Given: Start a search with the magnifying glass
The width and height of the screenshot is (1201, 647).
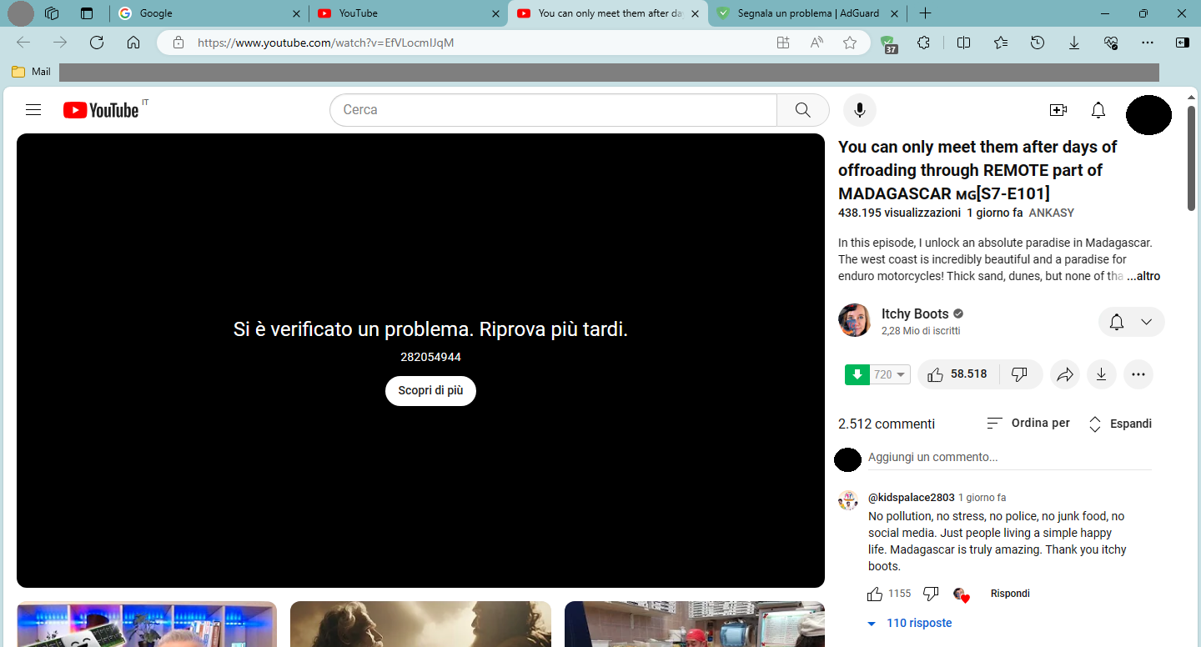Looking at the screenshot, I should point(802,109).
